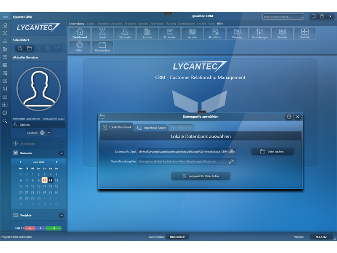Viewport: 337px width, 253px height.
Task: Open the Kontakte ribbon button
Action: [125, 34]
